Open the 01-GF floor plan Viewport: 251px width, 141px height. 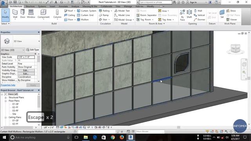(16, 104)
